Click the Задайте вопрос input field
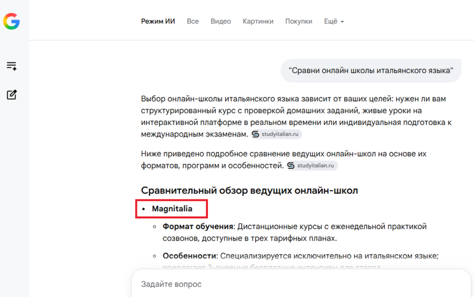 [x=301, y=284]
